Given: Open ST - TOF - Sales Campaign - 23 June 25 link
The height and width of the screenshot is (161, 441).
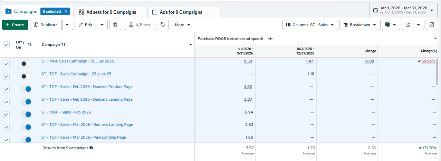Looking at the screenshot, I should click(x=76, y=74).
